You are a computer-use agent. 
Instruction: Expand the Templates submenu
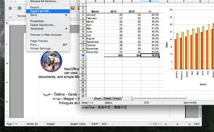point(66,29)
